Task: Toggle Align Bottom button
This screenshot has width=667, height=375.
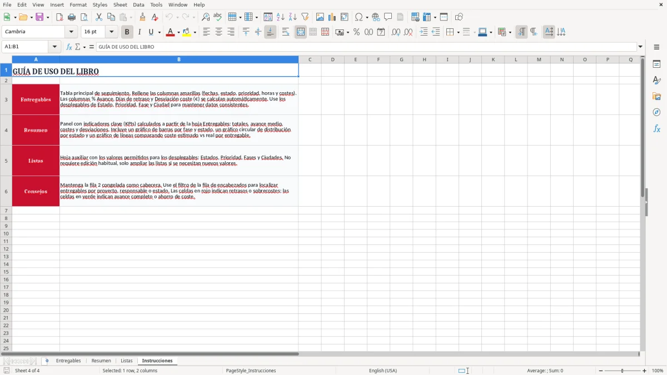Action: (x=270, y=32)
